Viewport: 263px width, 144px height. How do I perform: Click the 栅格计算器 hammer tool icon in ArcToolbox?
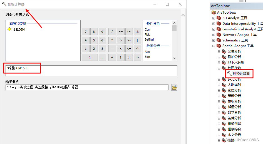tap(229, 73)
